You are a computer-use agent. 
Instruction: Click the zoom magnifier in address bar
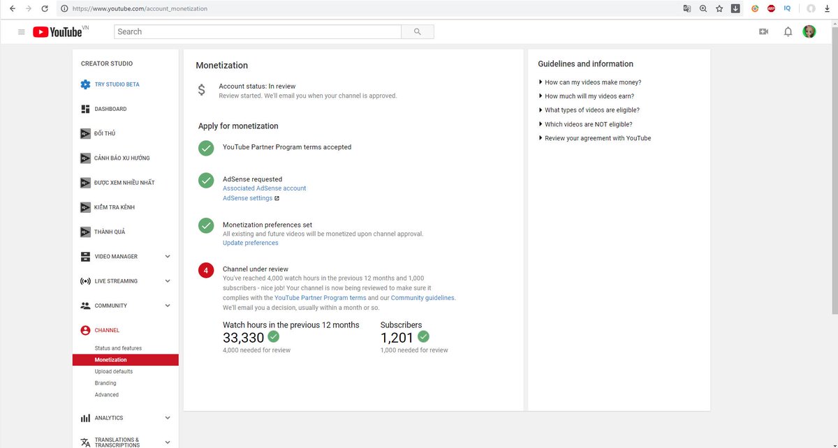point(703,8)
